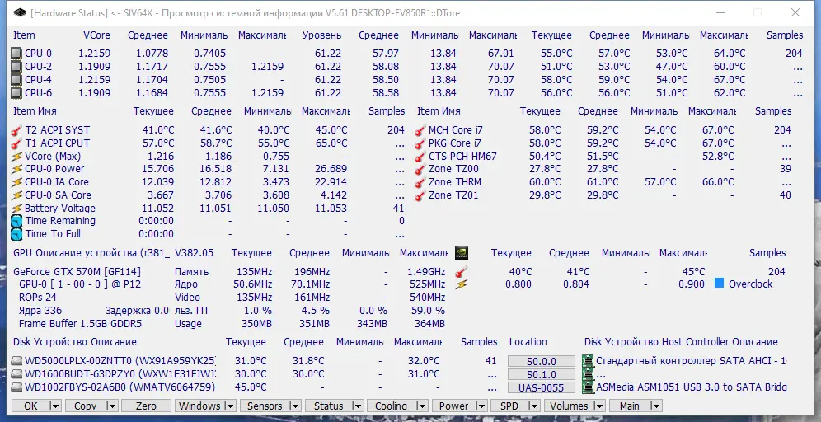This screenshot has height=422, width=821.
Task: Open the Sensors button dropdown arrow
Action: coord(294,406)
